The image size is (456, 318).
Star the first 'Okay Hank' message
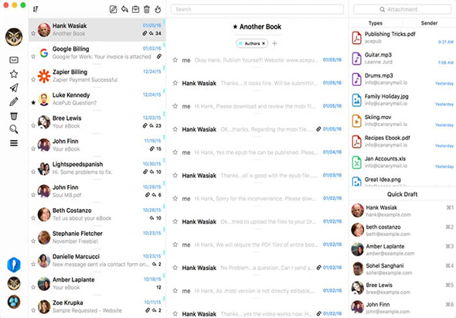[175, 60]
